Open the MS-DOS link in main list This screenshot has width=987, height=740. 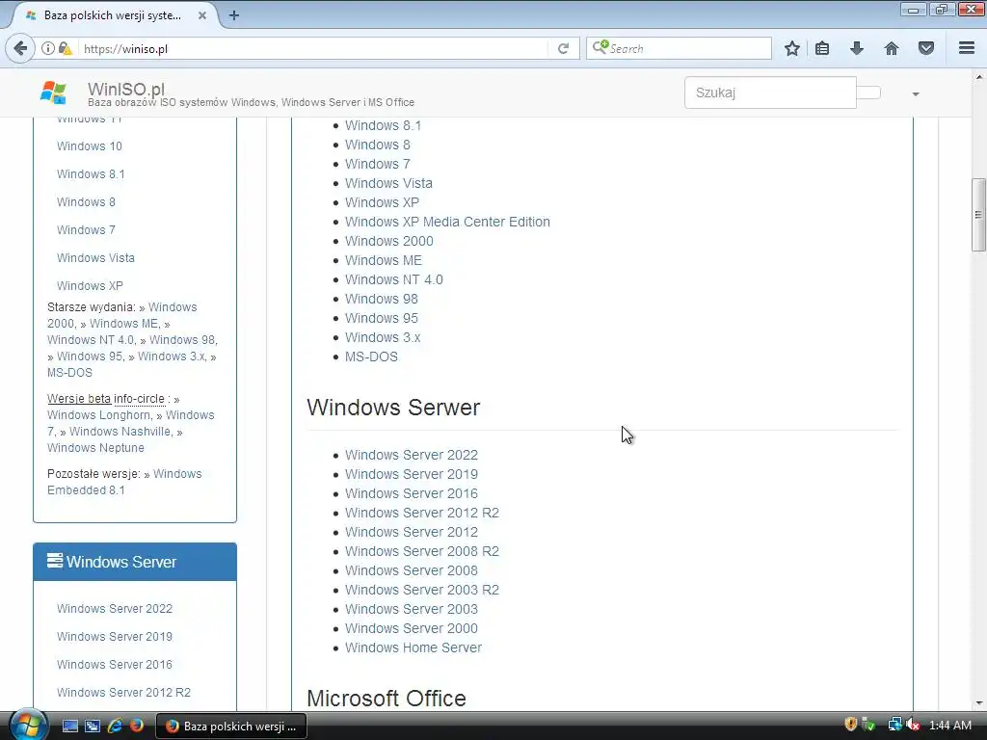click(371, 357)
